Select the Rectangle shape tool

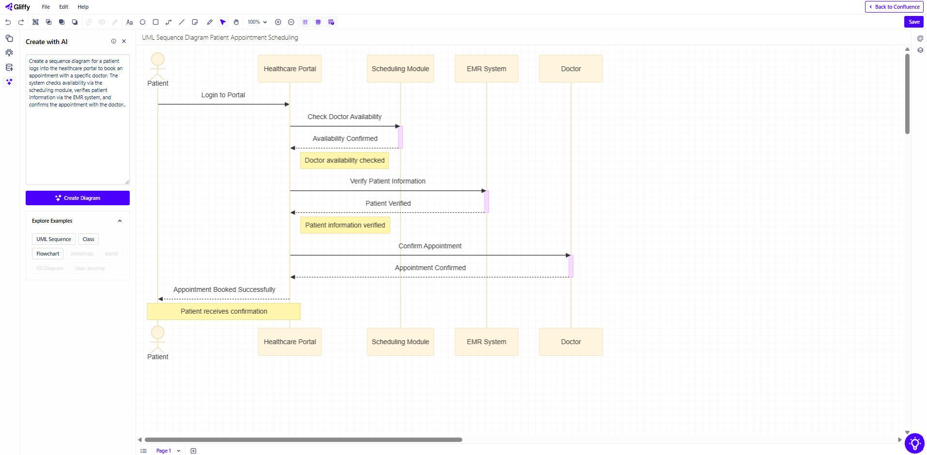point(155,22)
